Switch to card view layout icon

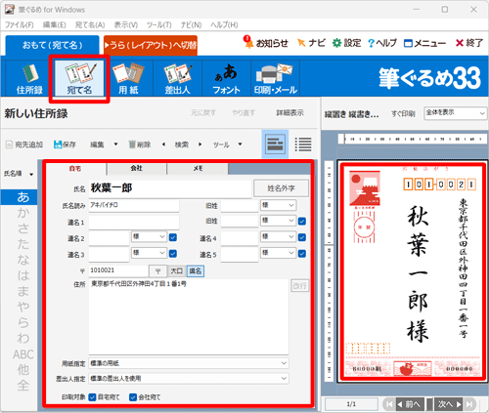coord(275,145)
